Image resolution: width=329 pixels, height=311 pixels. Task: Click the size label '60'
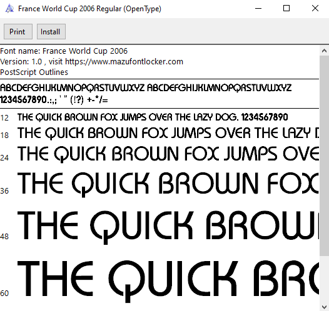click(4, 294)
